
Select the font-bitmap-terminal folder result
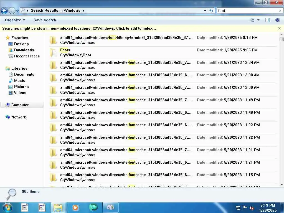(163, 40)
